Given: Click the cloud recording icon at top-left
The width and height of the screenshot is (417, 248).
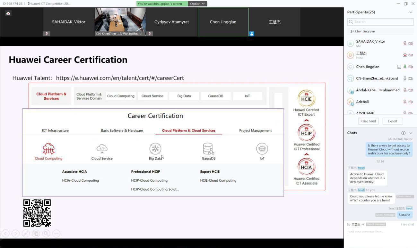Looking at the screenshot, I should pyautogui.click(x=8, y=13).
